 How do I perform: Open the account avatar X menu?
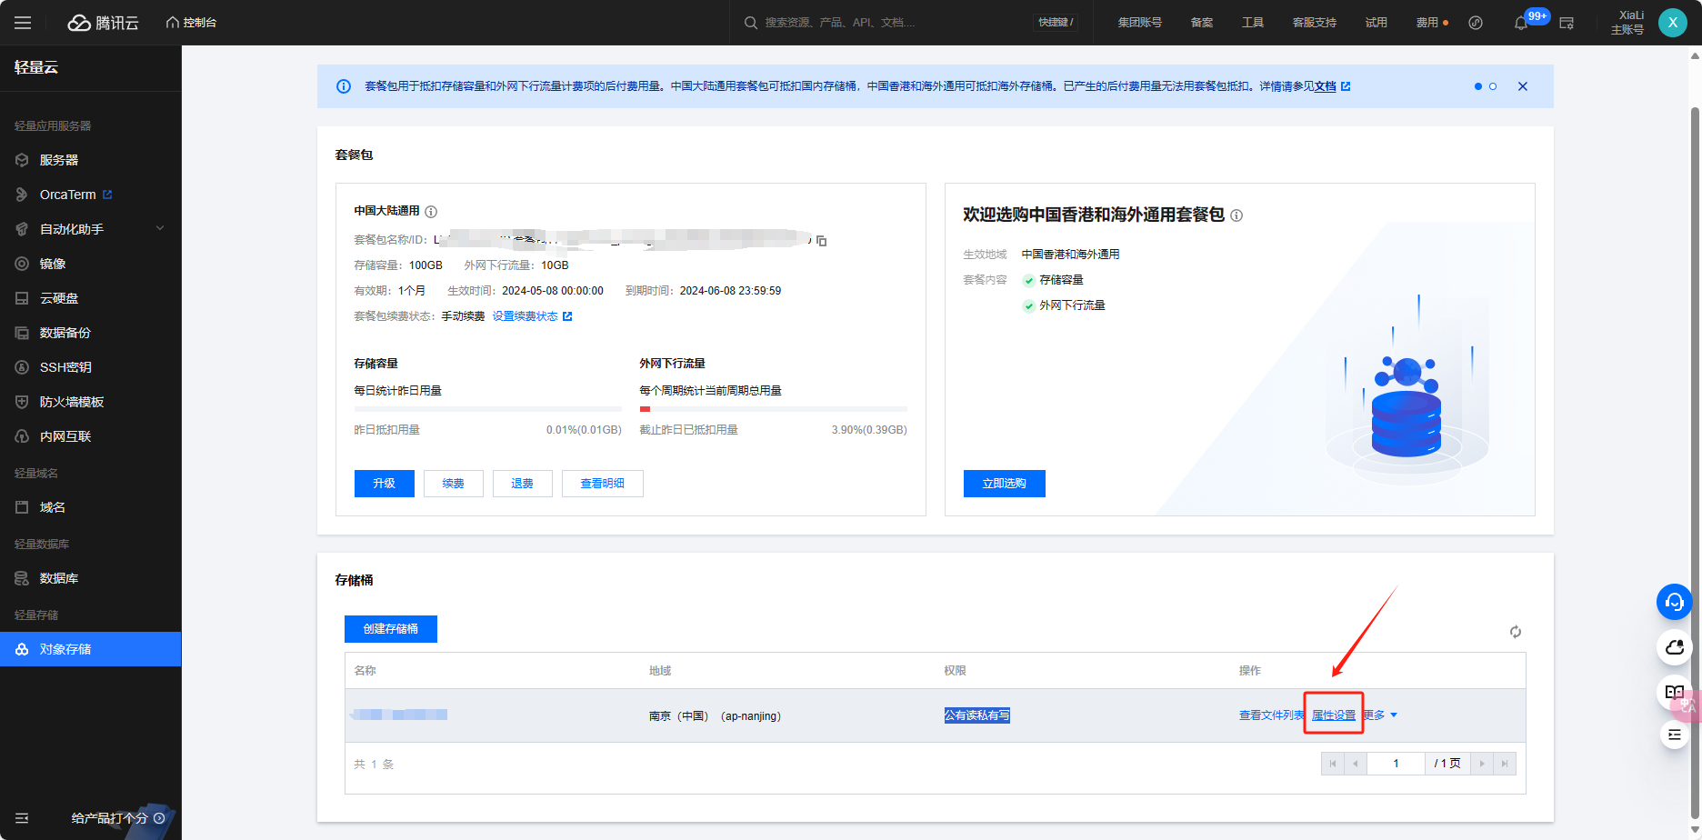coord(1673,23)
